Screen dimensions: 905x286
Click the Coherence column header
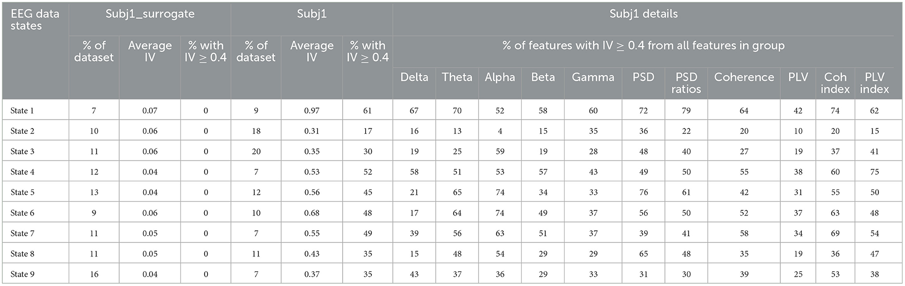click(x=744, y=77)
